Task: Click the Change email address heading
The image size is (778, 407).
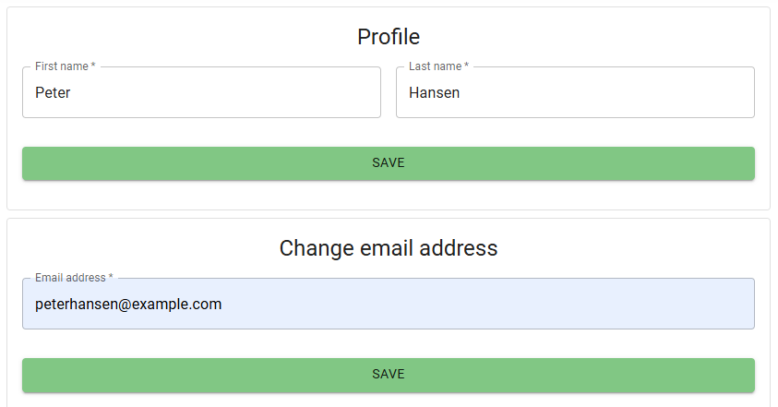Action: [388, 248]
